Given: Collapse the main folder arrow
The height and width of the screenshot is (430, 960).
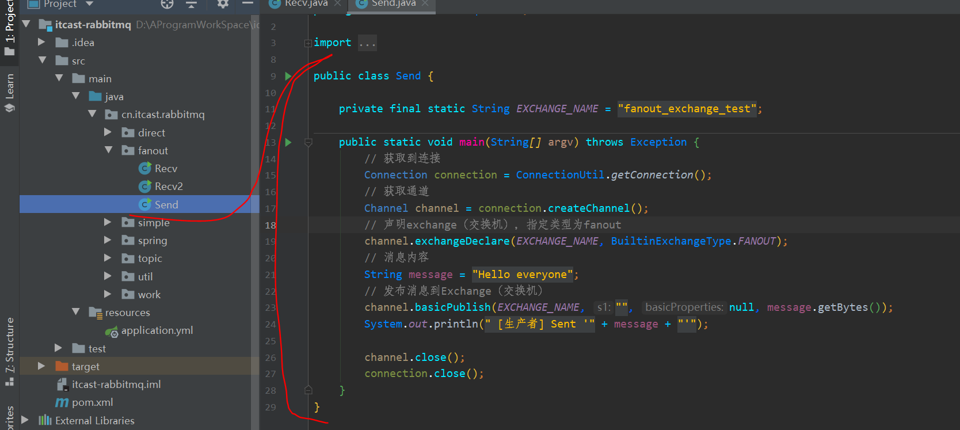Looking at the screenshot, I should (59, 78).
